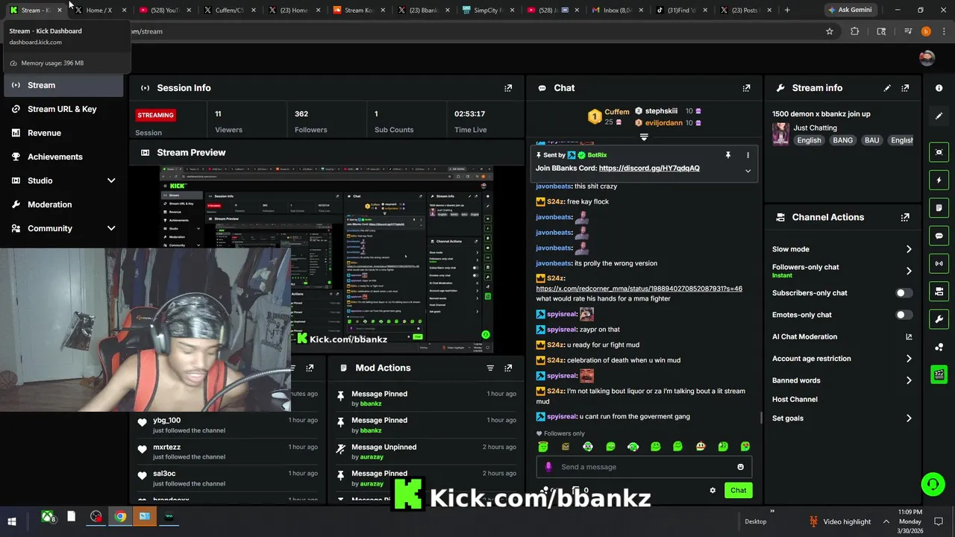This screenshot has height=537, width=955.
Task: Click Host Channel action
Action: tap(795, 400)
